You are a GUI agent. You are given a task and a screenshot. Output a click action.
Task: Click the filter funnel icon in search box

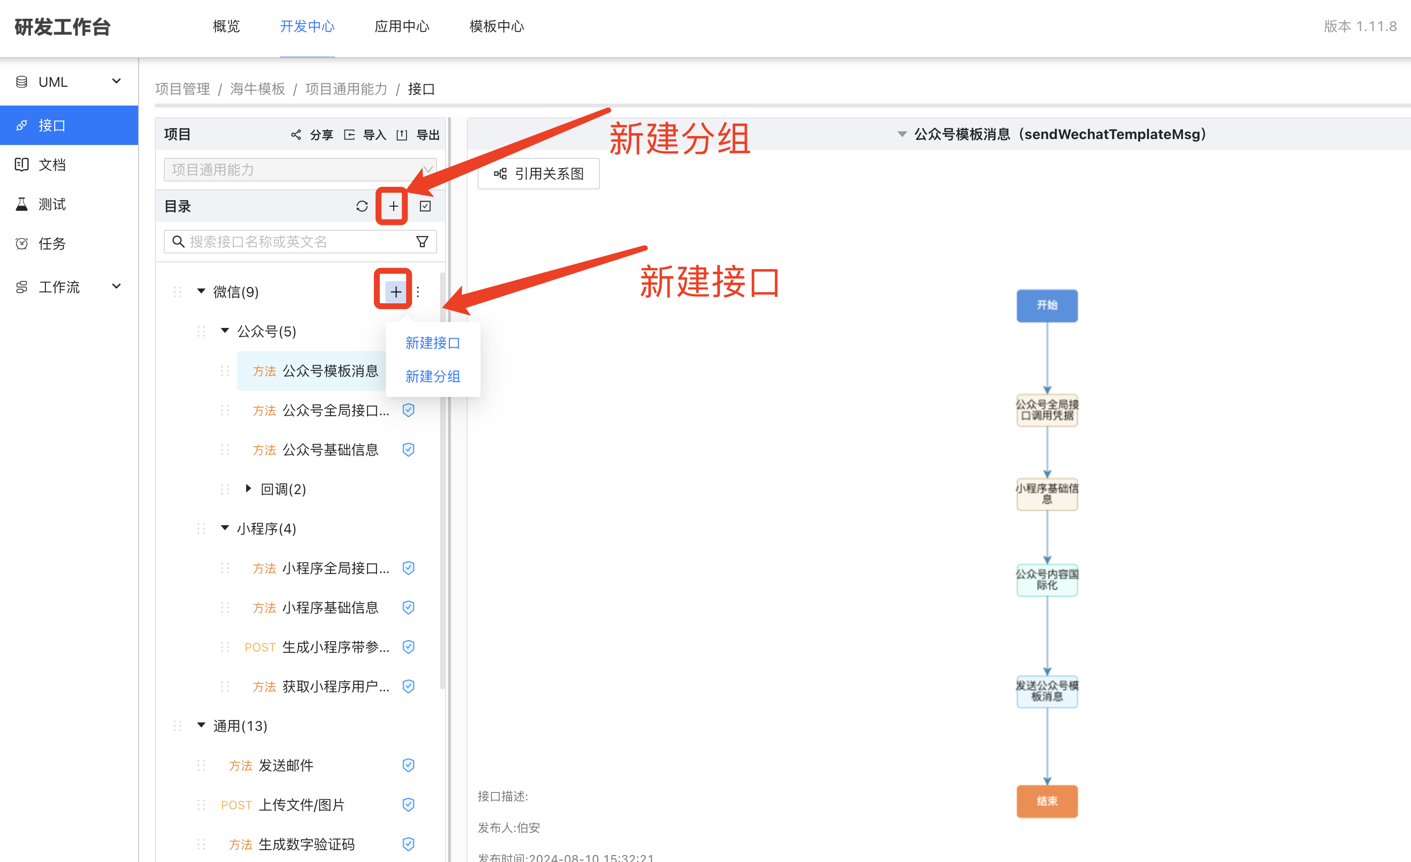(x=422, y=242)
